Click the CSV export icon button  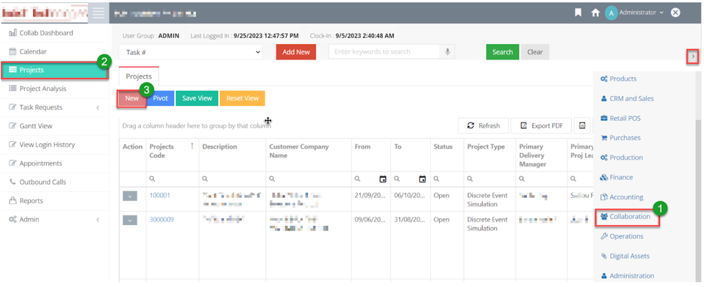pos(582,125)
